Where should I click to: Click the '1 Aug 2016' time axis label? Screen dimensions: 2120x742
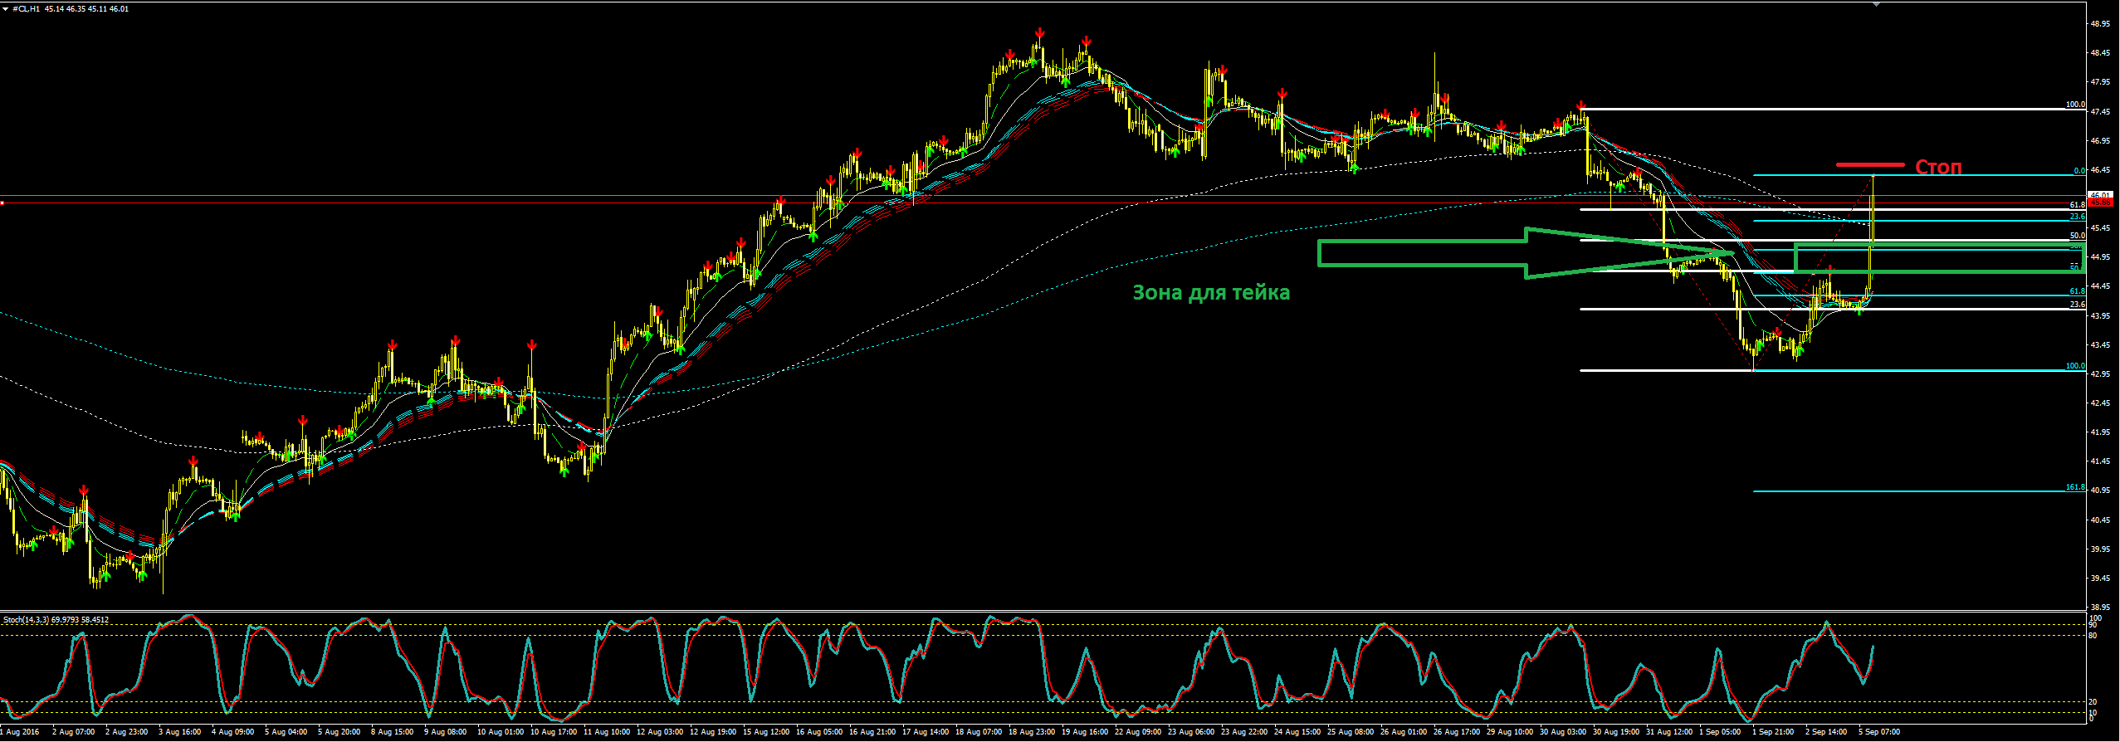point(21,732)
